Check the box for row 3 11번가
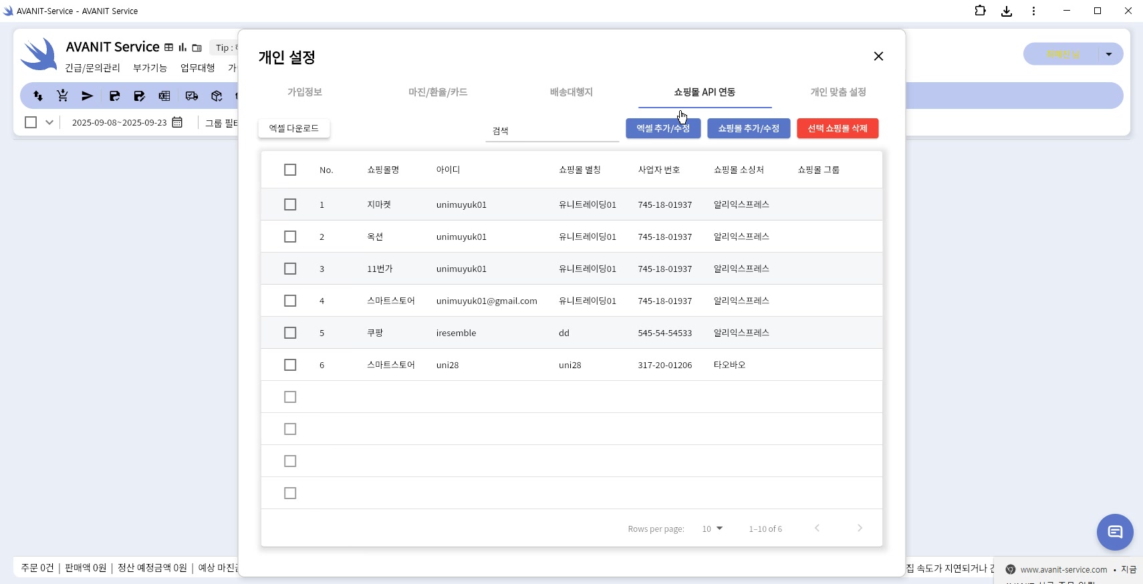This screenshot has height=584, width=1143. [290, 269]
